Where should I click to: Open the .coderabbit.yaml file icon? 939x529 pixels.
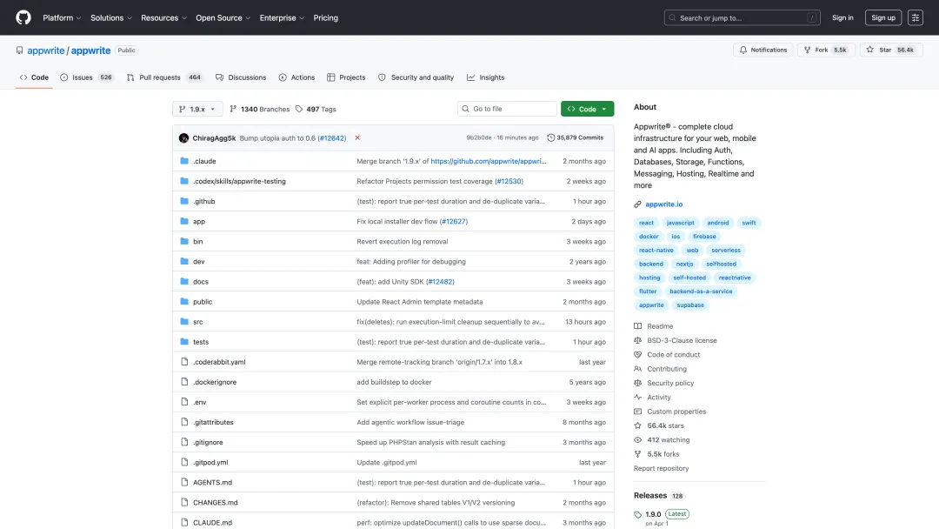(184, 362)
